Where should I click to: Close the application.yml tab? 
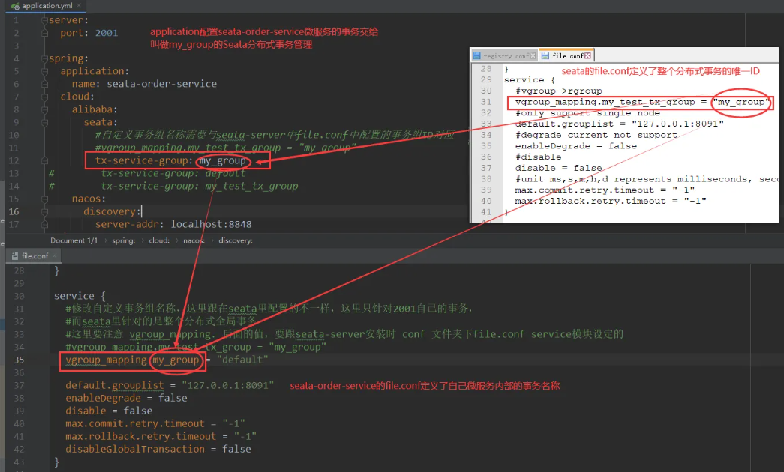pos(79,6)
